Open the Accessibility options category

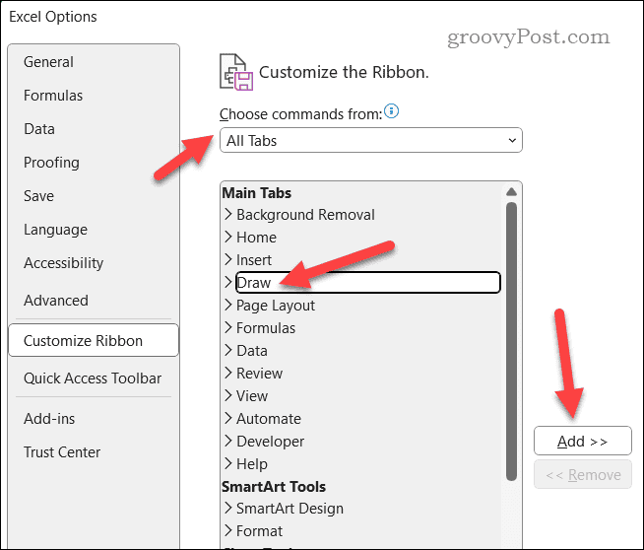[x=63, y=263]
